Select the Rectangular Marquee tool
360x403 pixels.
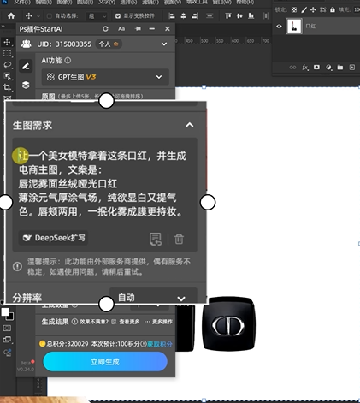pos(8,54)
